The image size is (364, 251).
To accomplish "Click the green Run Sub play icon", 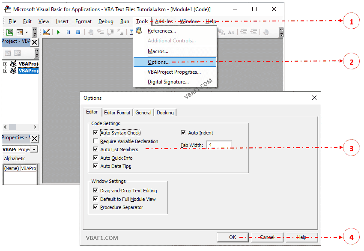I will coord(58,32).
